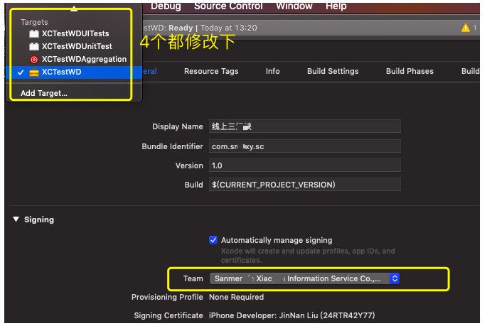
Task: Open the Team dropdown
Action: click(x=304, y=278)
